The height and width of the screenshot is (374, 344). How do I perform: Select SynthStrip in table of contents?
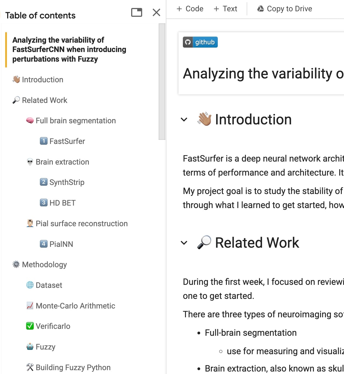pyautogui.click(x=67, y=182)
